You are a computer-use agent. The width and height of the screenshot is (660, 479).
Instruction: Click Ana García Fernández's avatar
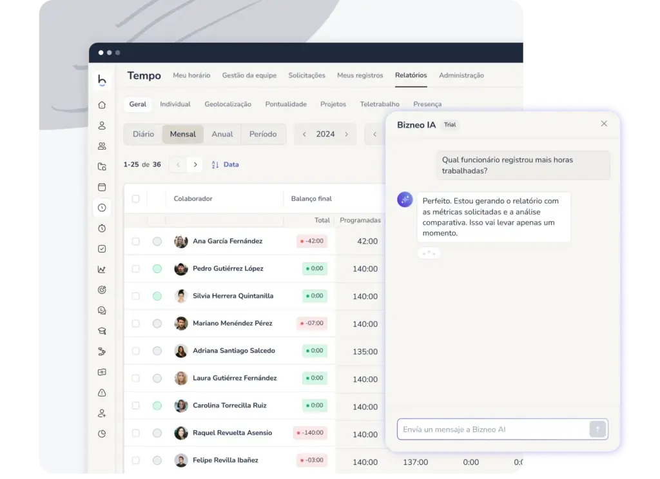181,241
